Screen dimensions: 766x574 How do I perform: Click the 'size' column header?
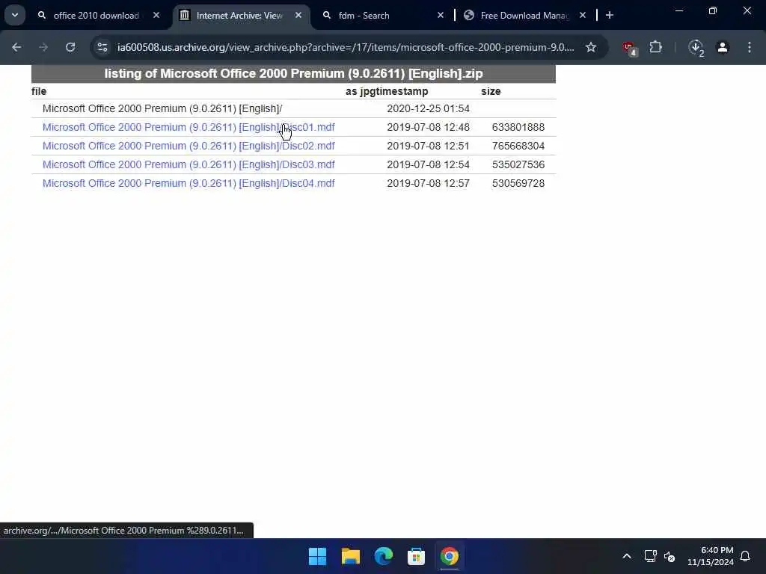coord(491,91)
